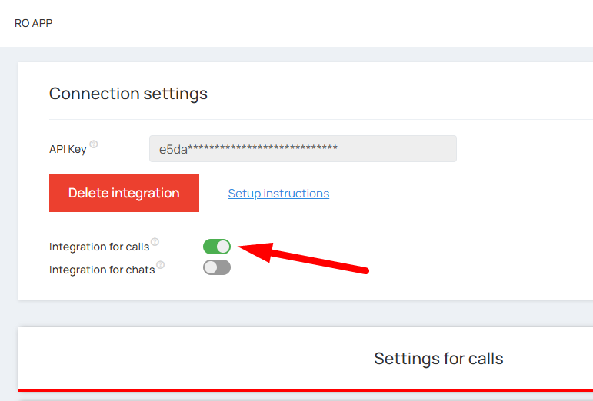The height and width of the screenshot is (401, 593).
Task: Click the Integration for chats label
Action: pos(102,270)
